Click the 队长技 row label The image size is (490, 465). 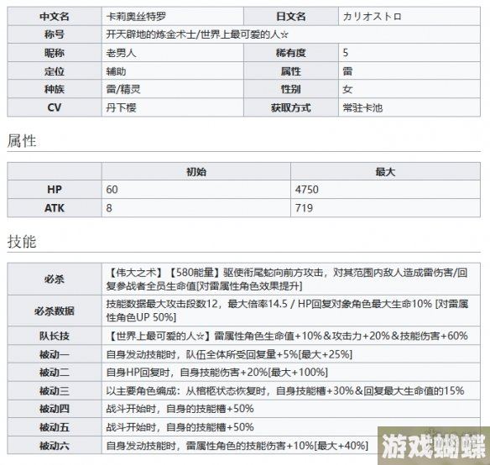click(55, 336)
